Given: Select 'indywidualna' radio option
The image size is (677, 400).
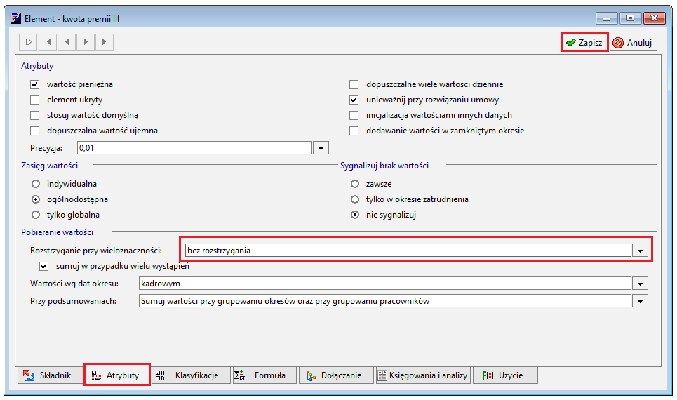Looking at the screenshot, I should click(36, 184).
